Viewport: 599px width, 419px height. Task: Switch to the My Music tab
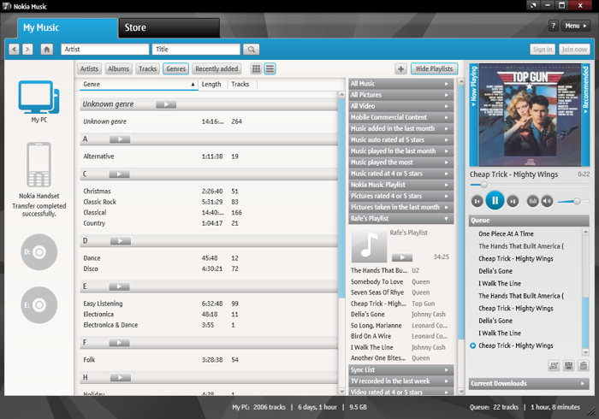tap(68, 28)
